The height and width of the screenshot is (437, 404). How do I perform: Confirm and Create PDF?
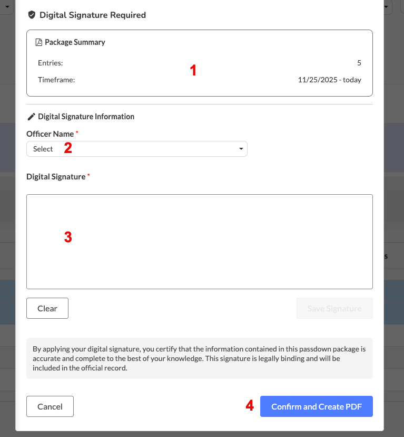316,406
